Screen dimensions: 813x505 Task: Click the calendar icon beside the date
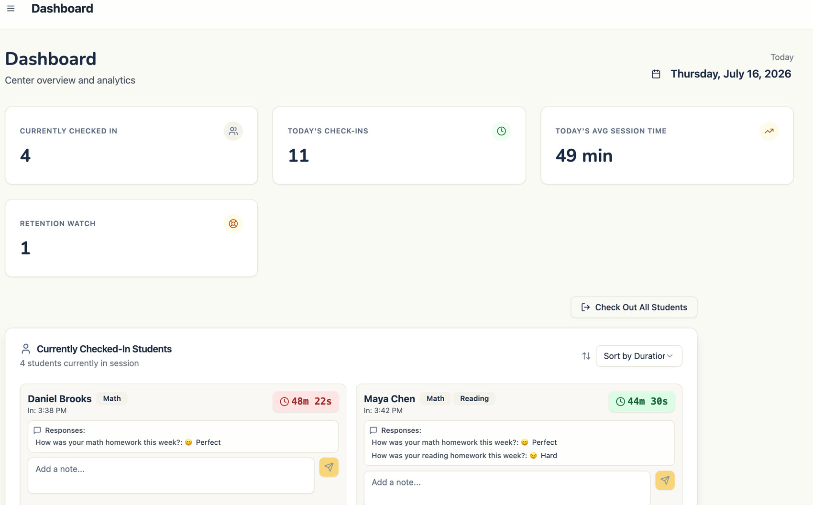[656, 74]
